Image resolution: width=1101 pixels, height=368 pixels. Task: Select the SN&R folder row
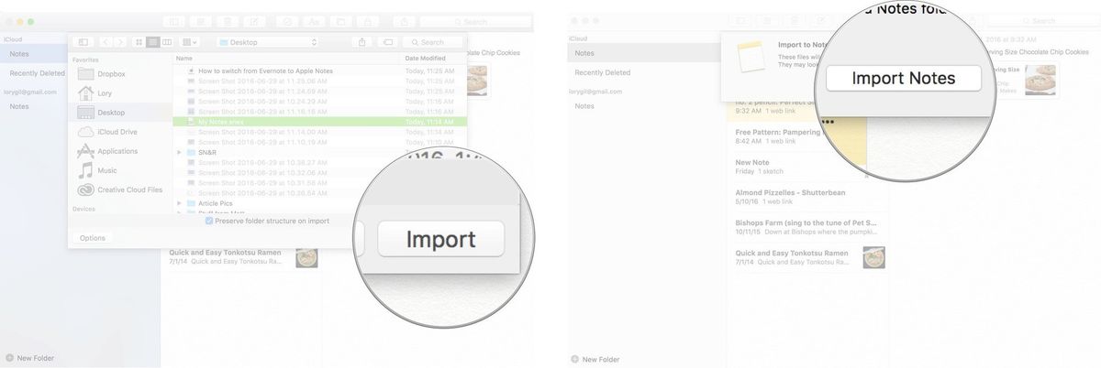[319, 152]
